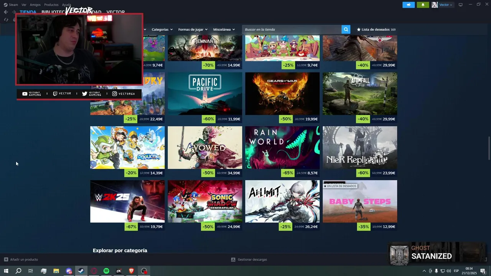
Task: Open the NieR Replicant game tile
Action: (x=360, y=148)
